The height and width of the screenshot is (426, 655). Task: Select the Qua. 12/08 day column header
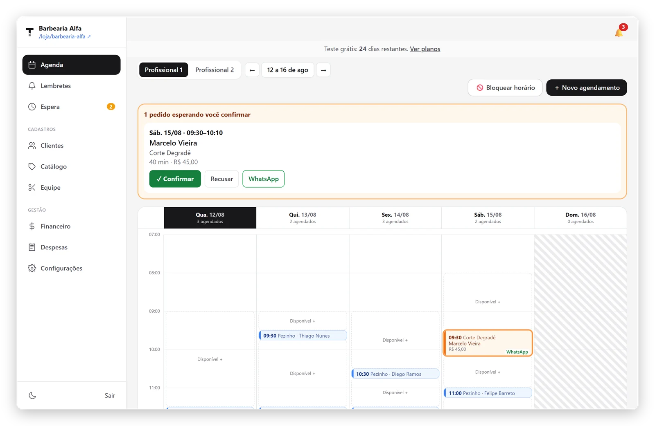pos(210,217)
